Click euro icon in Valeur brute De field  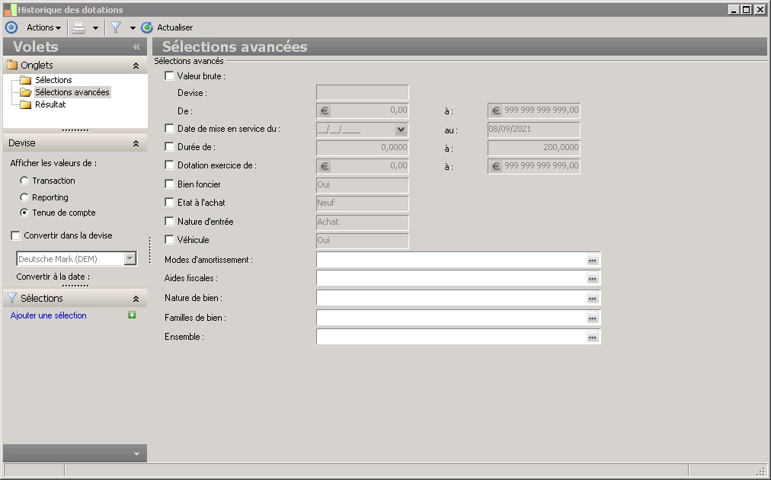pyautogui.click(x=325, y=110)
